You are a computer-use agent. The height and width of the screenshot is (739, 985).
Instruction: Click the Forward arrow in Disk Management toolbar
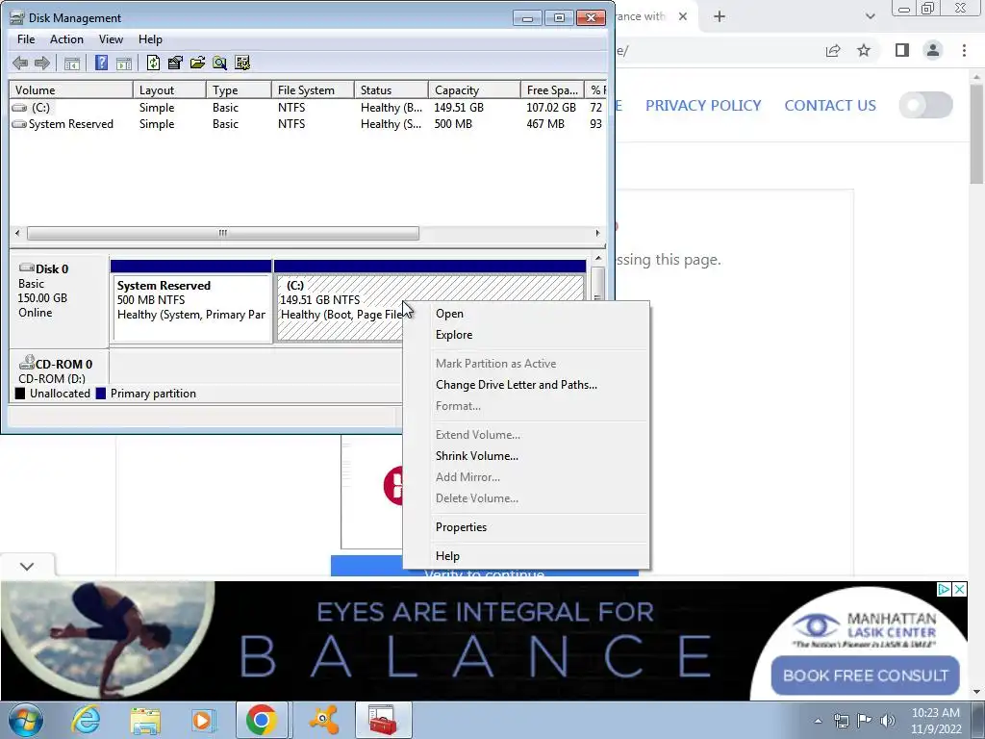[x=42, y=63]
